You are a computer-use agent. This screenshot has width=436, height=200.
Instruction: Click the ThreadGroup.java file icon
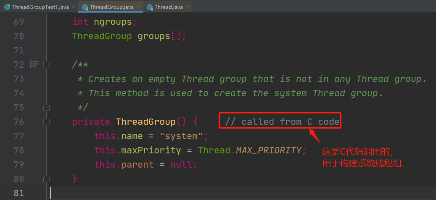[x=85, y=7]
